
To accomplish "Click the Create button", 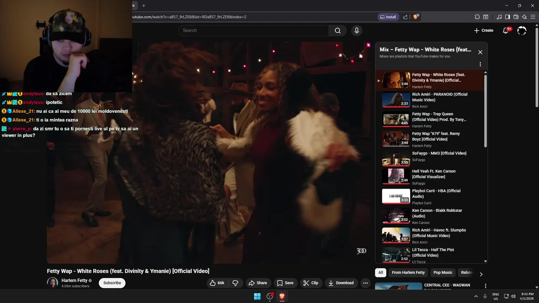I will [x=483, y=30].
